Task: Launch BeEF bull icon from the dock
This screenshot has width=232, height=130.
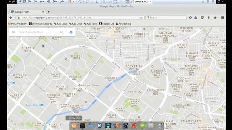Action: coord(125,126)
